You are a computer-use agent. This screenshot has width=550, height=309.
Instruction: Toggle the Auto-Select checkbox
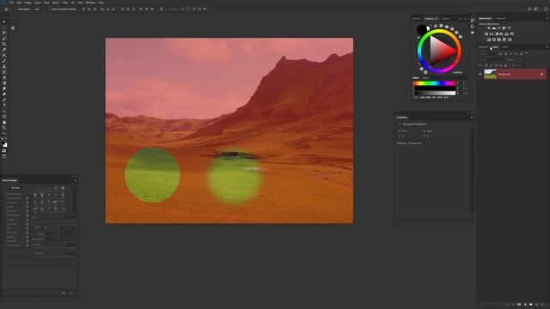(15, 9)
